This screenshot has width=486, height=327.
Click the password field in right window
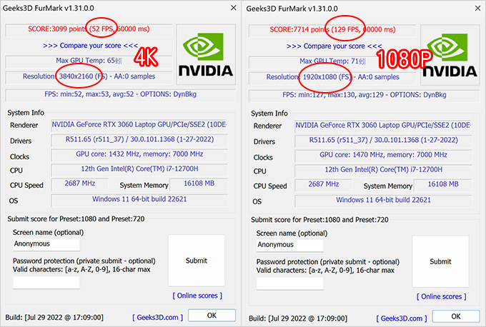289,283
